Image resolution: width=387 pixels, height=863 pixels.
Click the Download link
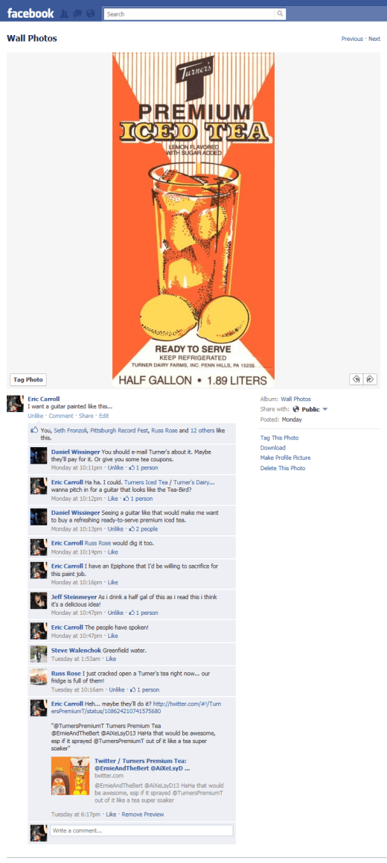(272, 448)
